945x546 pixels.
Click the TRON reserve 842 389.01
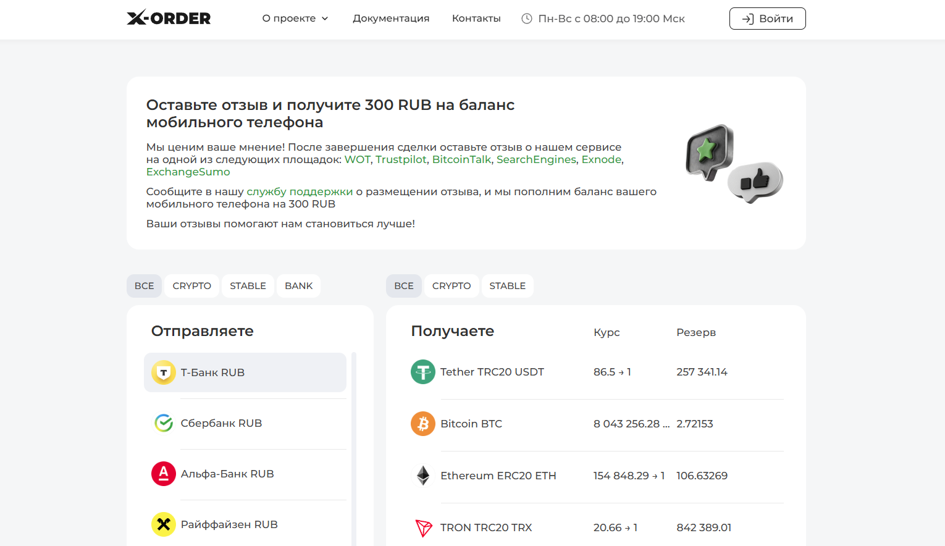click(703, 527)
